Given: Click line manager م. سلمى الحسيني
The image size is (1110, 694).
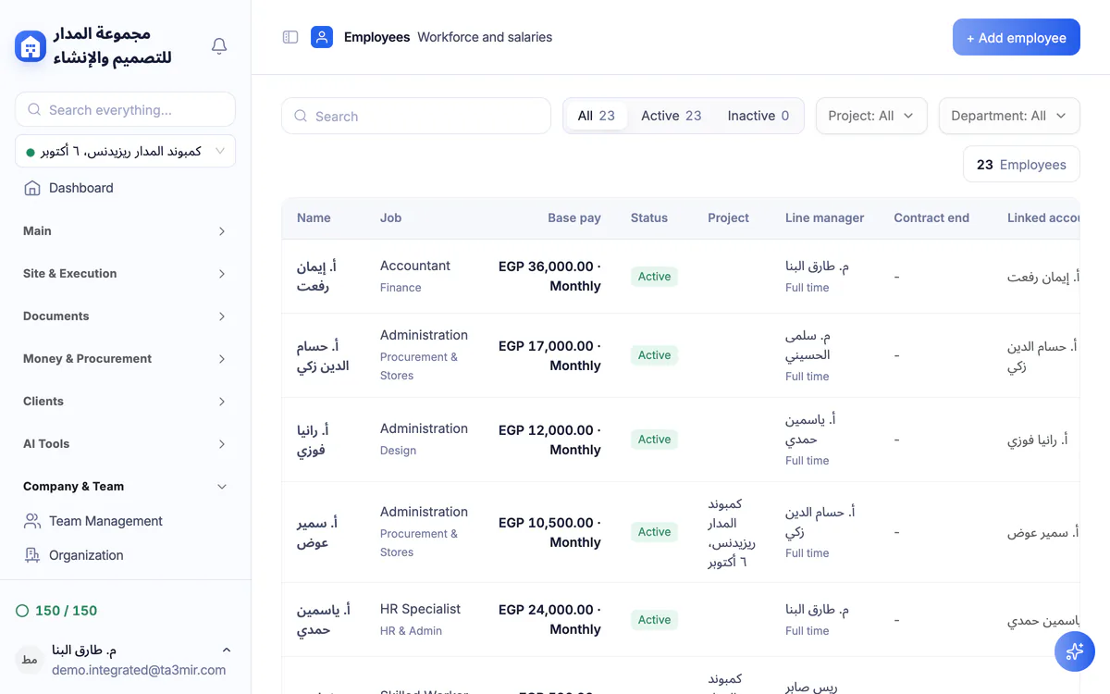Looking at the screenshot, I should [808, 345].
